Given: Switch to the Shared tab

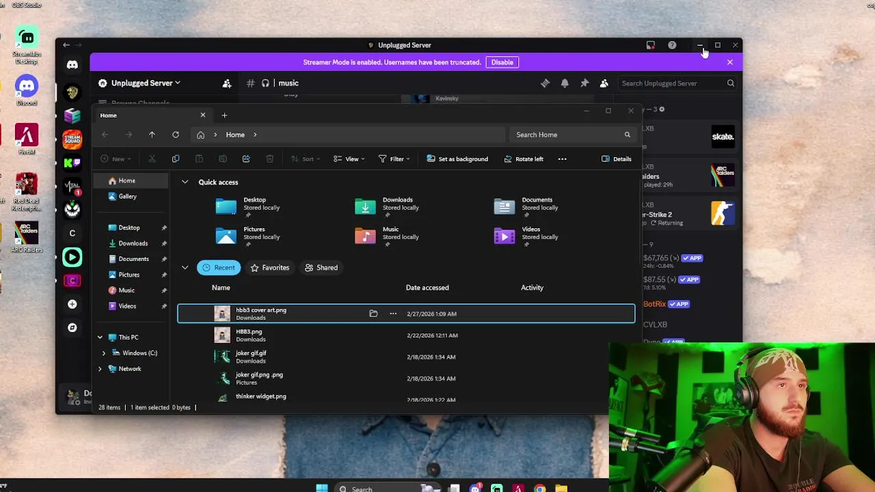Looking at the screenshot, I should (x=321, y=268).
